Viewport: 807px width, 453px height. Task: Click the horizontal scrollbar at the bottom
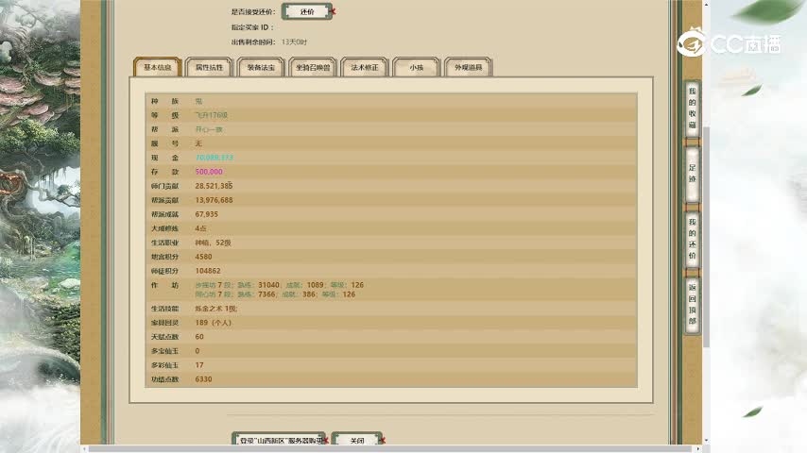378,449
